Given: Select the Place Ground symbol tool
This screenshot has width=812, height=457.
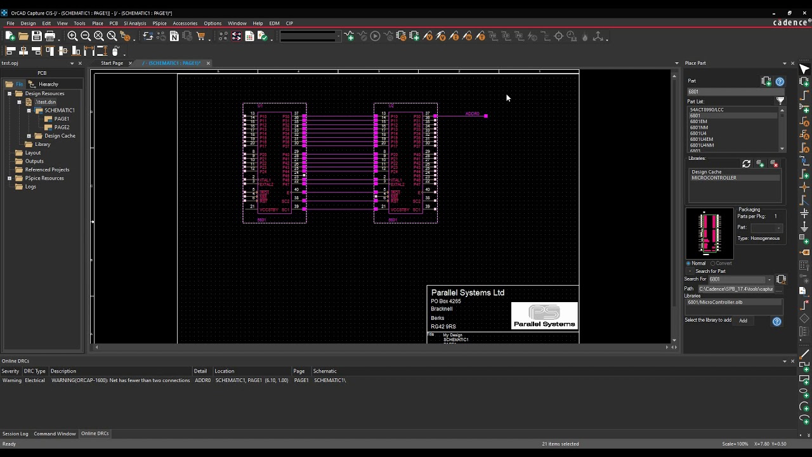Looking at the screenshot, I should click(804, 227).
